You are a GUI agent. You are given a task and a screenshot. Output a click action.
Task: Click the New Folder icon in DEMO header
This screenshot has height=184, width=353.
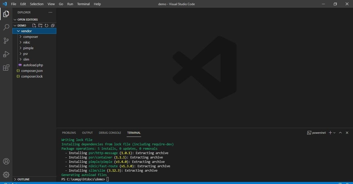tap(40, 26)
